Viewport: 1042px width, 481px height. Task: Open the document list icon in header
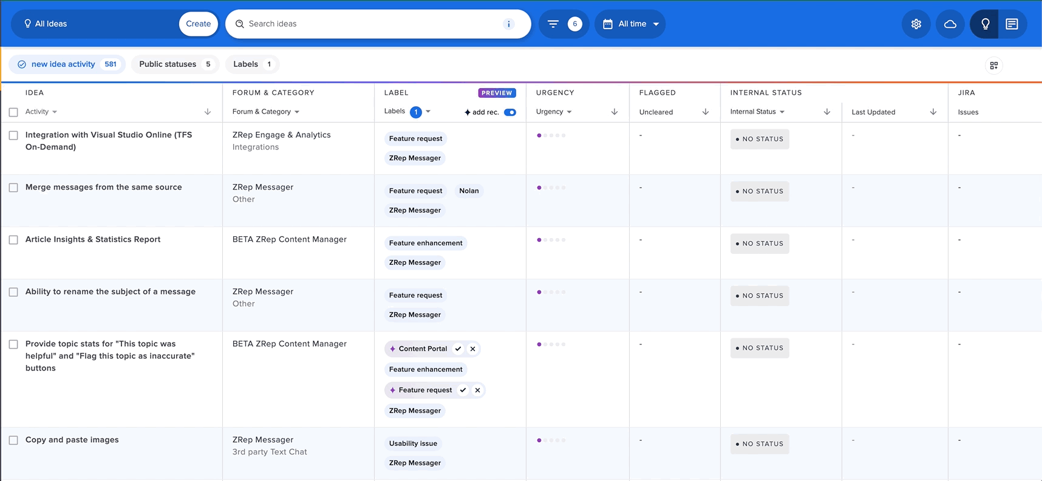click(1012, 24)
